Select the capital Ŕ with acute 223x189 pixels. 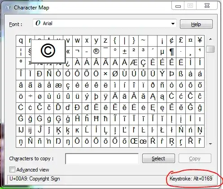153,141
